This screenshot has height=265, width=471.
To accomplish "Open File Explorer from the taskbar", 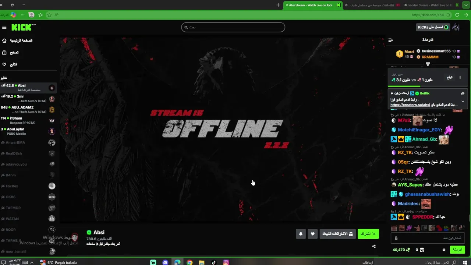I will [x=202, y=262].
